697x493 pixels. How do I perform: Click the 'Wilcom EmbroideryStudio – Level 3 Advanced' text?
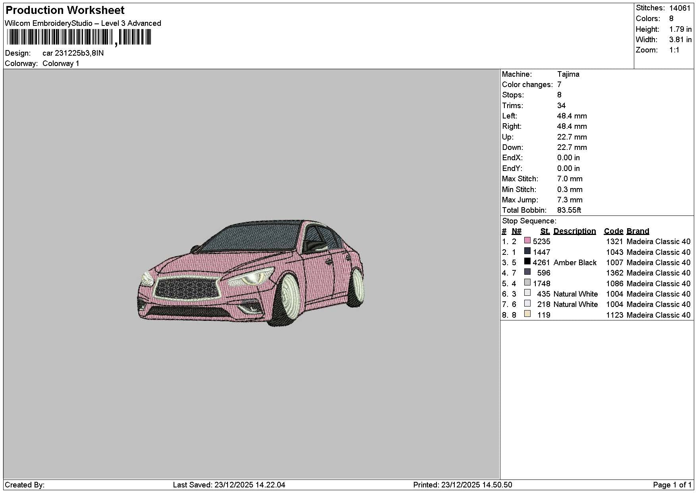[x=83, y=23]
